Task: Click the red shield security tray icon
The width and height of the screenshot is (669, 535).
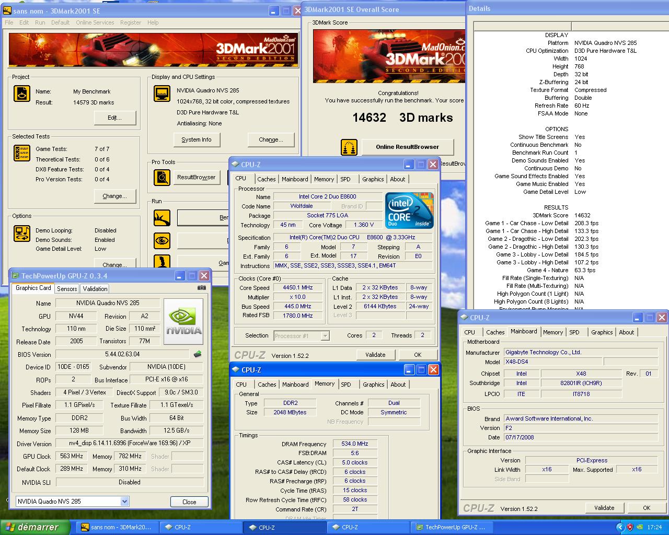Action: [630, 527]
